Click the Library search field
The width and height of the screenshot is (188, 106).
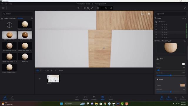(x=17, y=14)
